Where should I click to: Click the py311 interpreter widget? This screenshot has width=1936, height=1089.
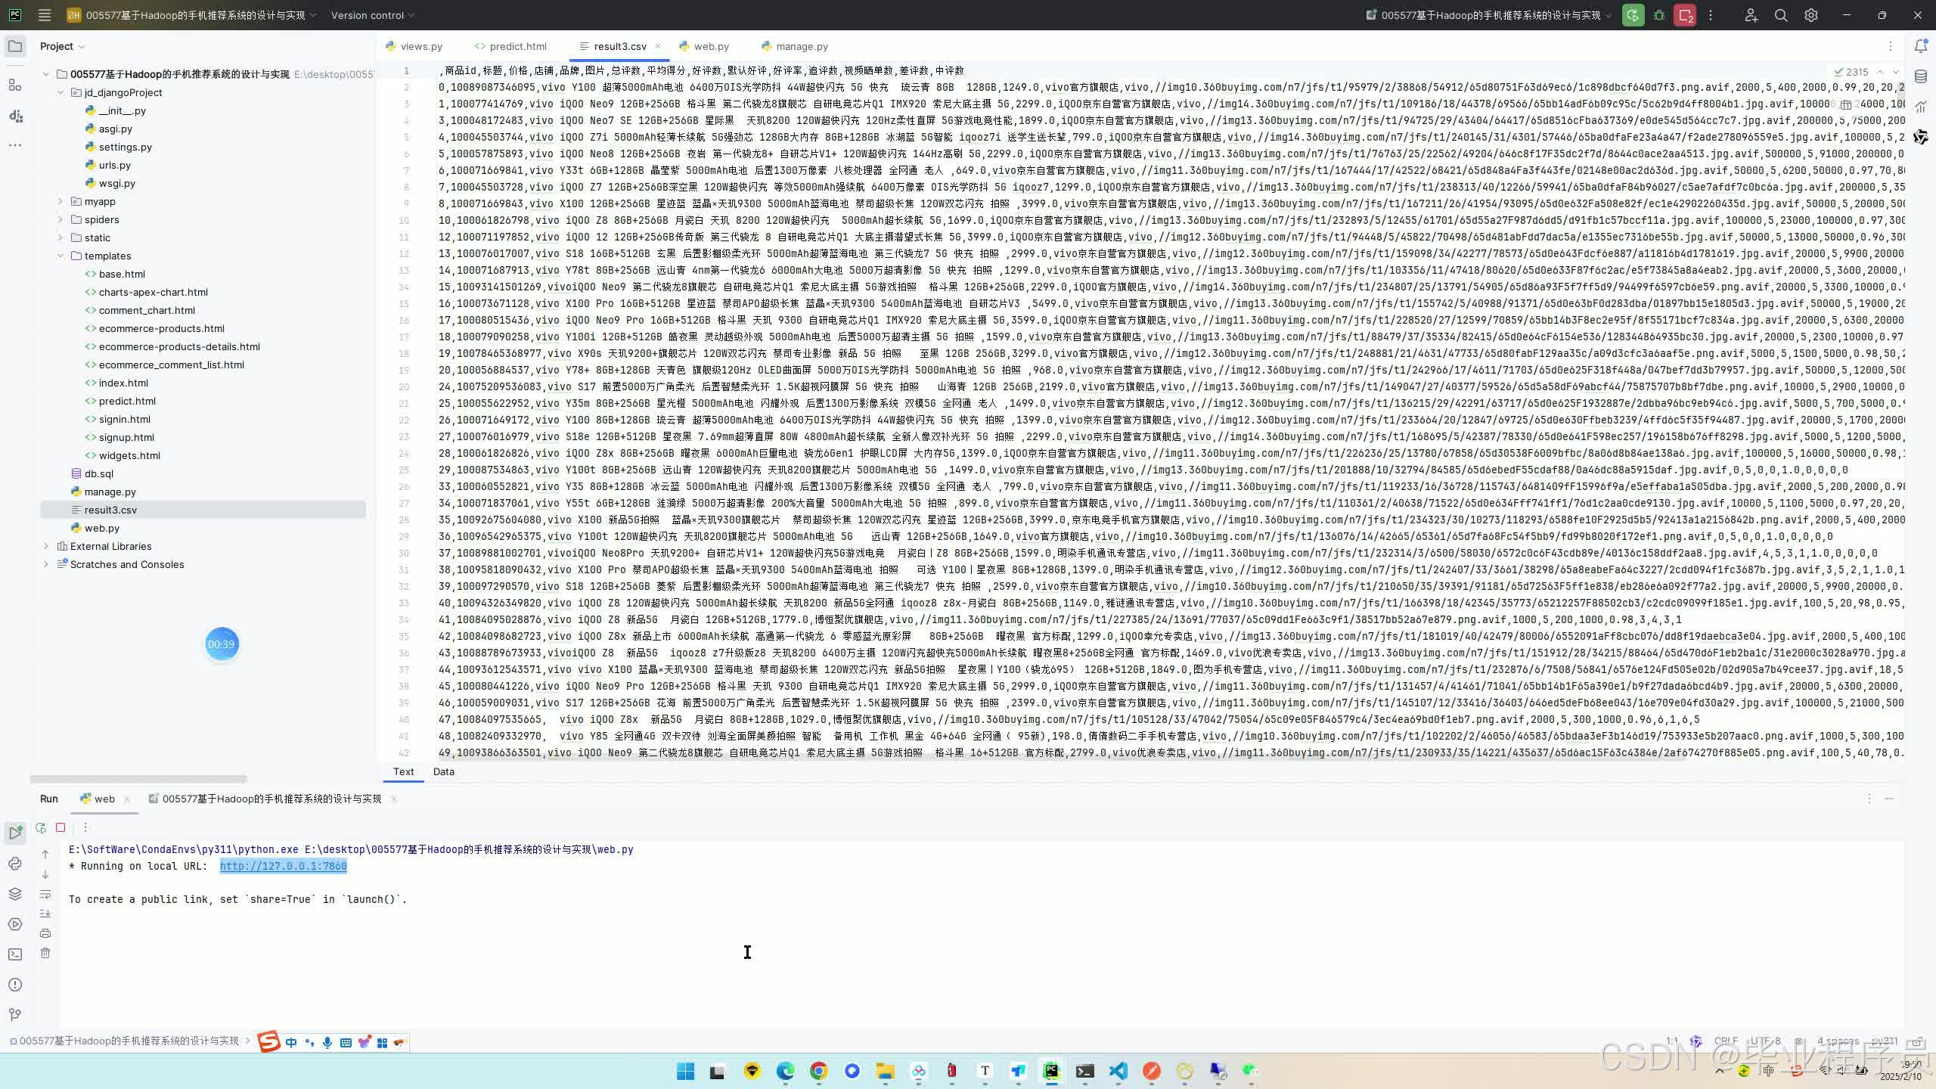(x=1885, y=1041)
